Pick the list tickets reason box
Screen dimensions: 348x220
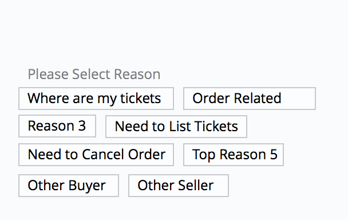click(x=176, y=127)
